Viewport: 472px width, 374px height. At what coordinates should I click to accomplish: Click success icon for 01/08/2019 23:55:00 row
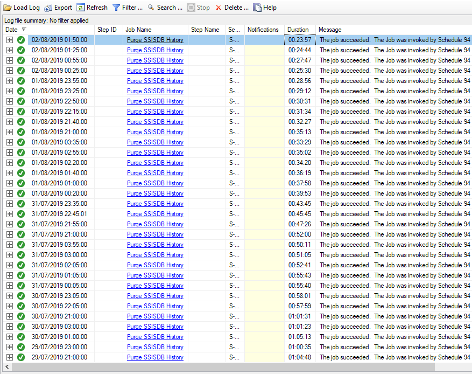coord(21,81)
